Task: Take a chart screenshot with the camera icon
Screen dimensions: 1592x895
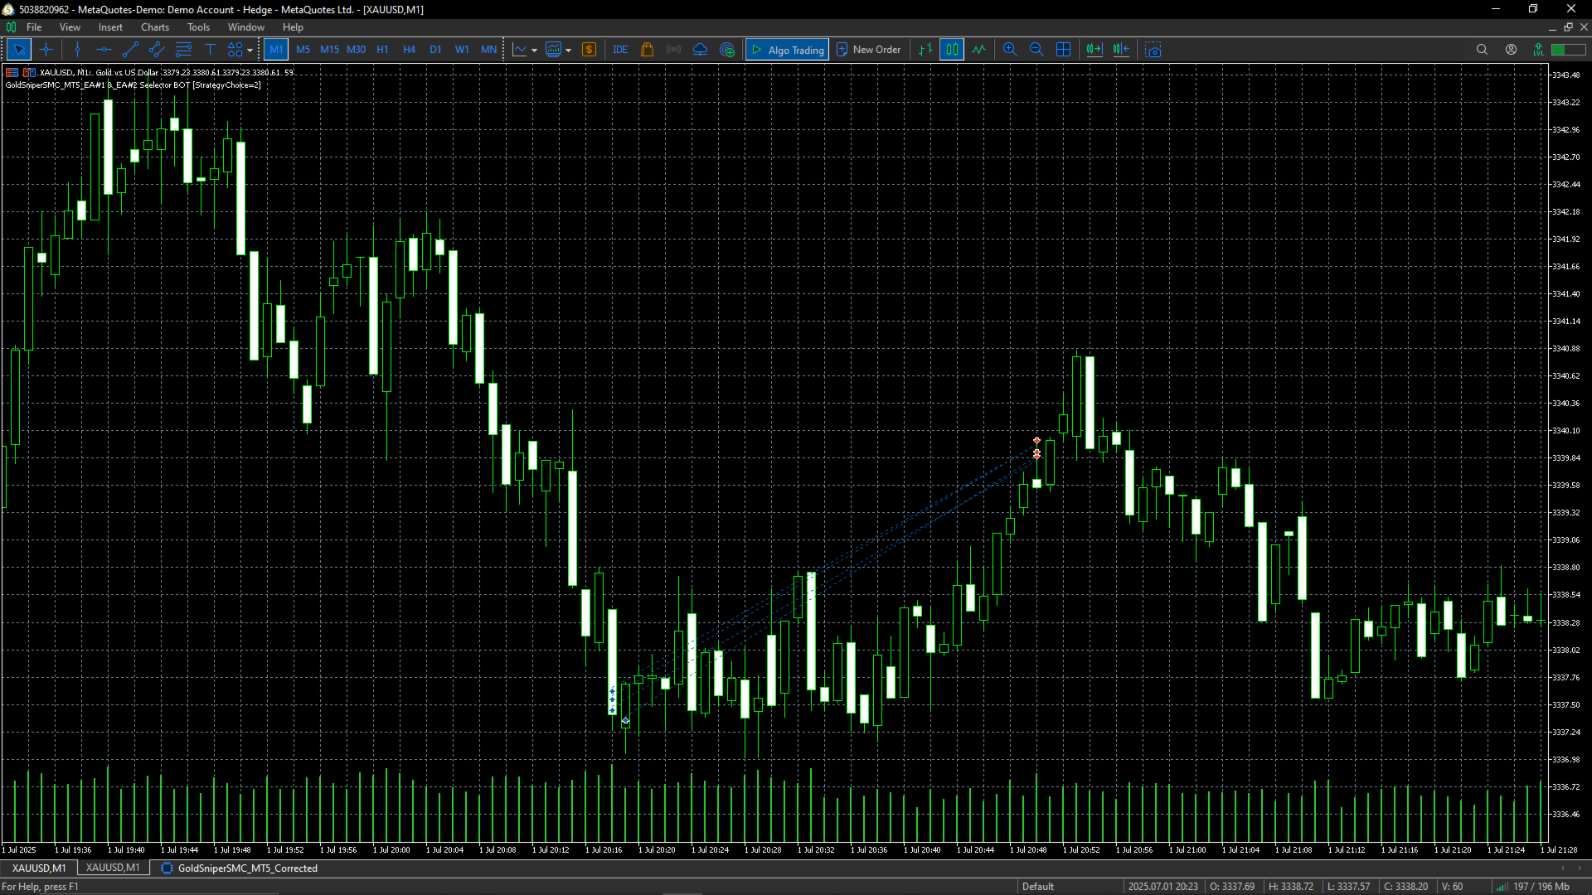Action: (x=1153, y=50)
